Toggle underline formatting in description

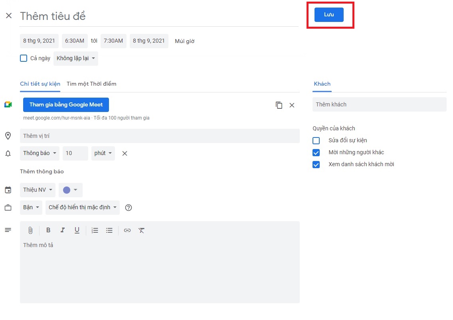(77, 230)
